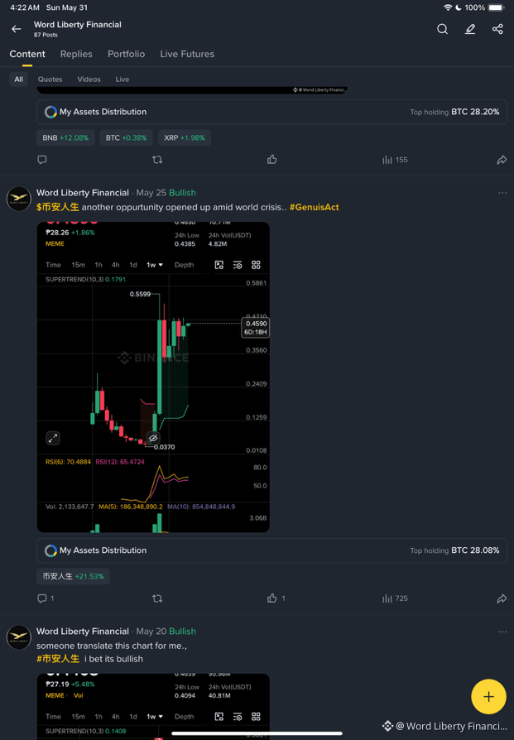Share profile via the top share icon
Image resolution: width=514 pixels, height=740 pixels.
coord(497,29)
